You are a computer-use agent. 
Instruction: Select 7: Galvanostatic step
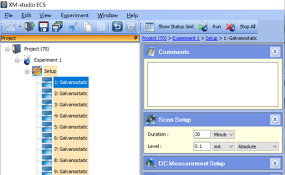coord(71,149)
